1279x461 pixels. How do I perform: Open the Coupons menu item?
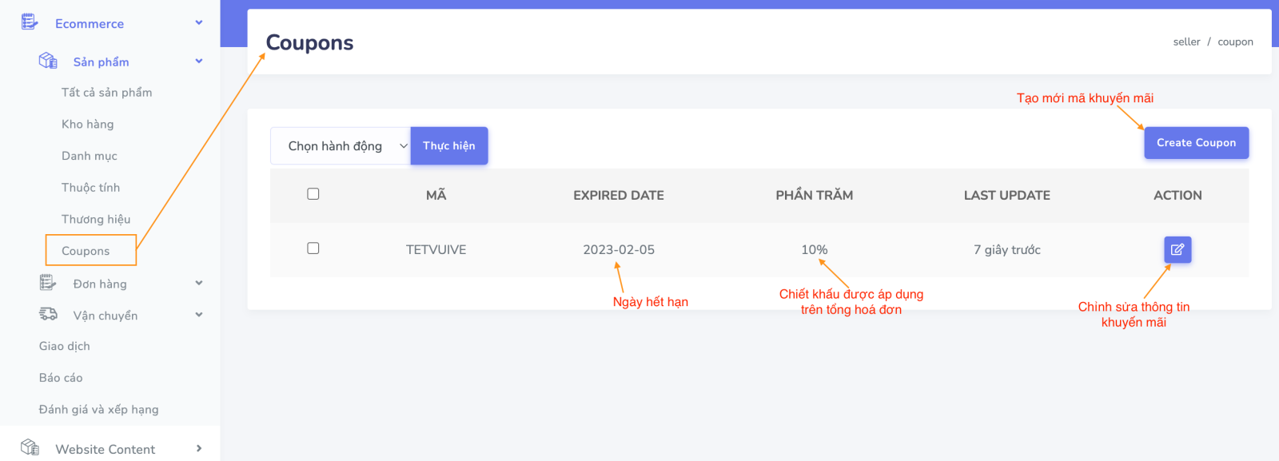[x=86, y=251]
